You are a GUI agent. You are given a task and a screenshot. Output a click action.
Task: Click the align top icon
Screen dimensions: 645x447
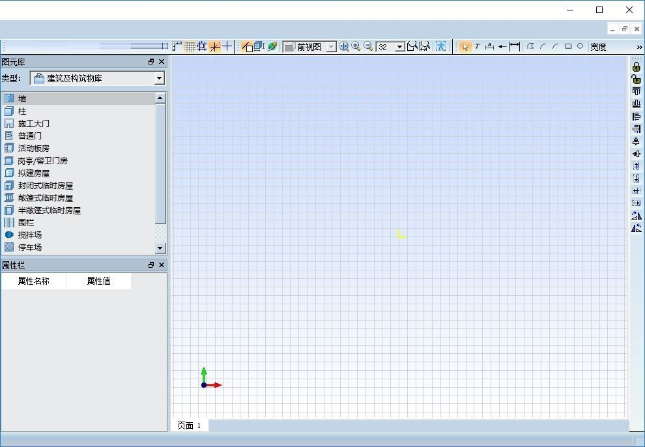(637, 91)
